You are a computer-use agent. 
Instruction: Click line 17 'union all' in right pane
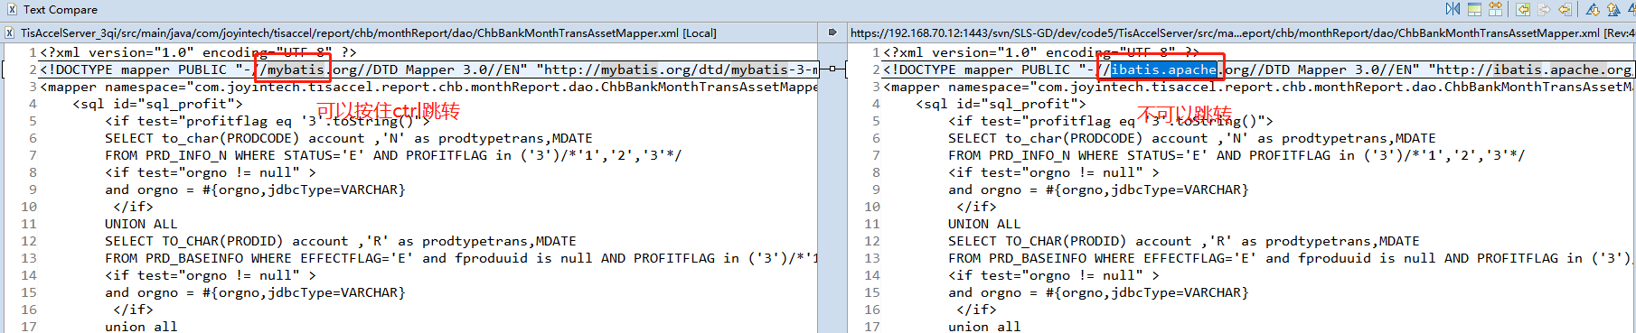984,326
